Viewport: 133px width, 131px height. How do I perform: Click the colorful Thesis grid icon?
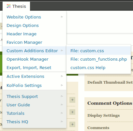tap(8, 6)
